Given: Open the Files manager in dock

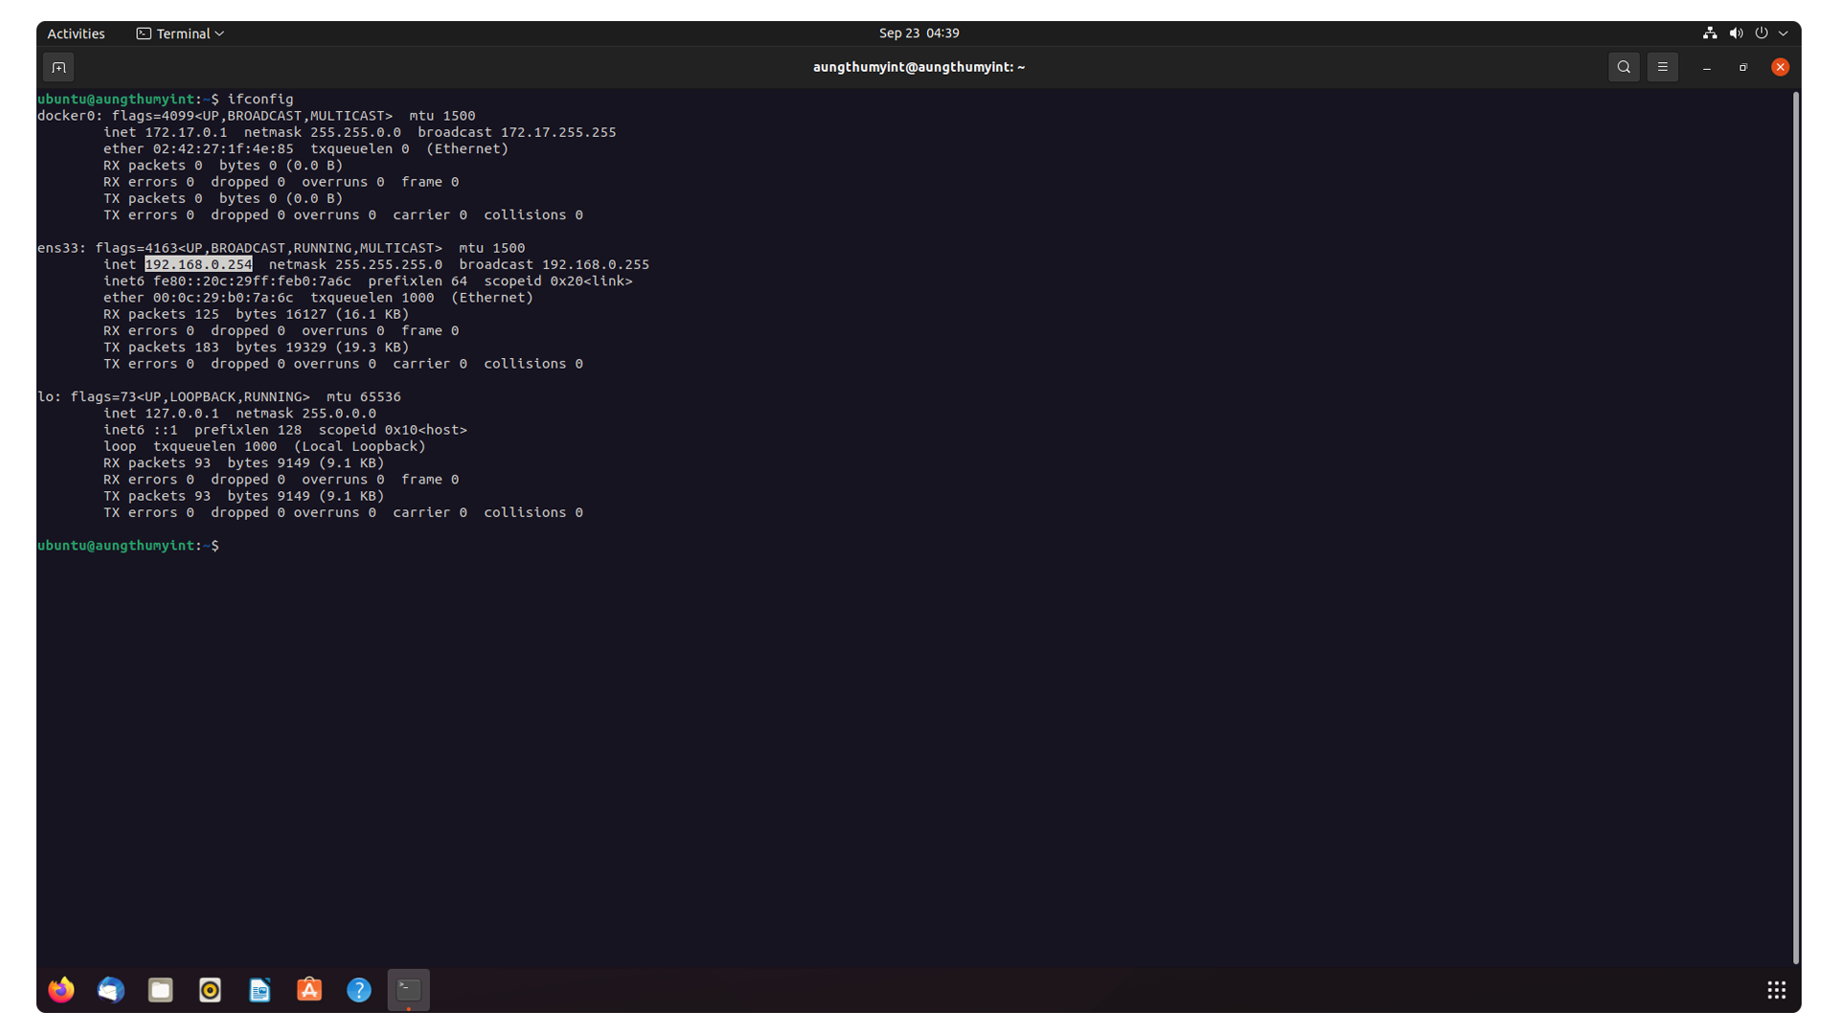Looking at the screenshot, I should [161, 990].
